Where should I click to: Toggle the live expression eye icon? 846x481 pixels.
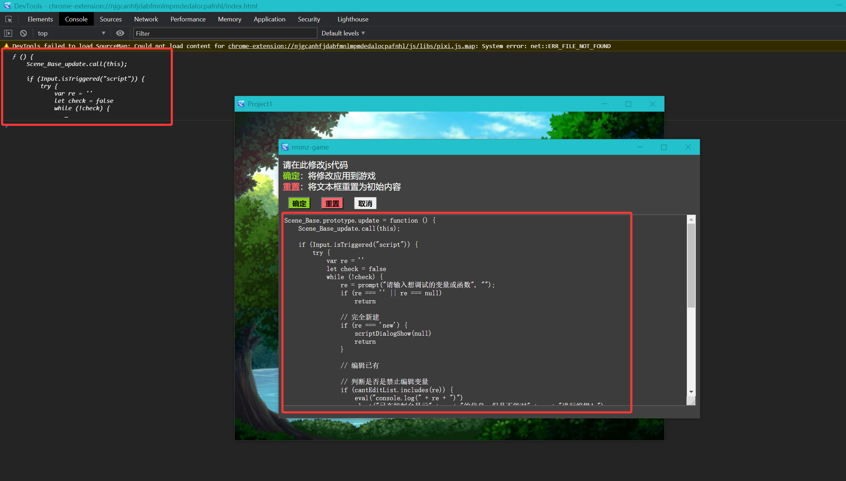[120, 33]
